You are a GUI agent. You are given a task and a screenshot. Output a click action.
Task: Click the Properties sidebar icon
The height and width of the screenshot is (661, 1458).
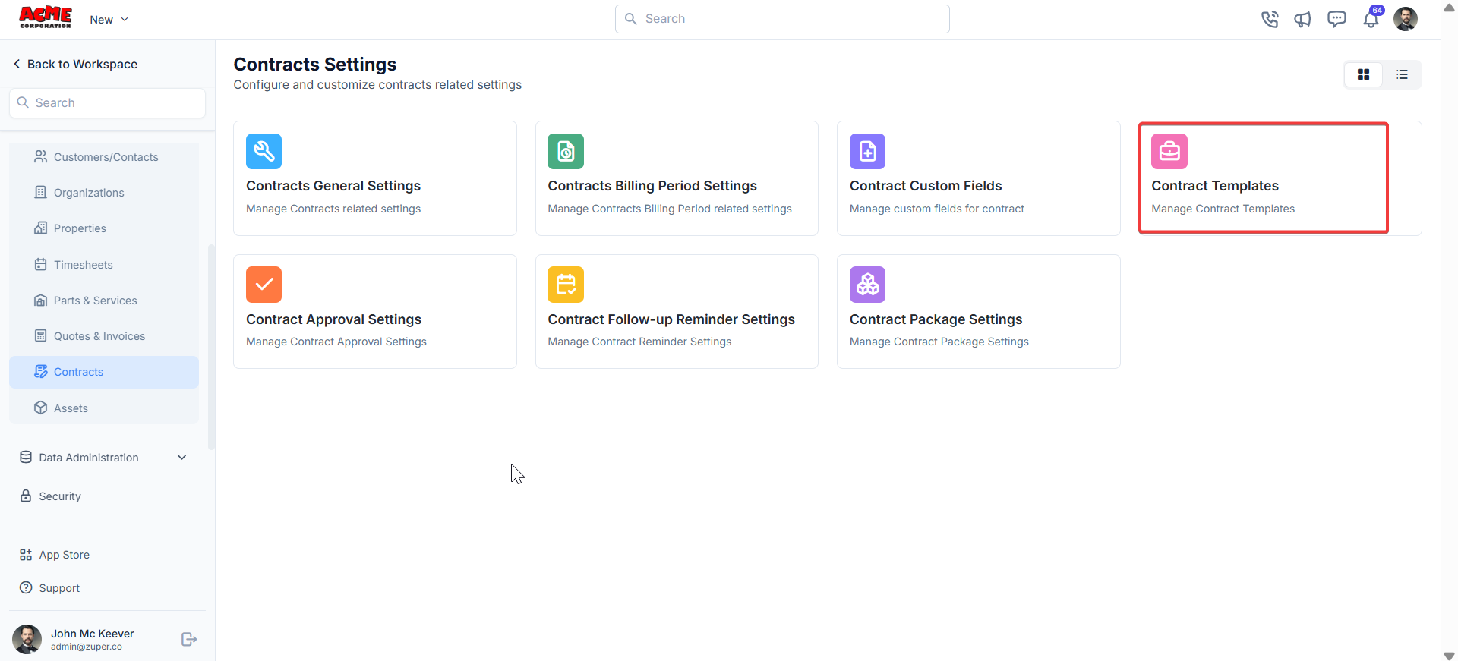click(41, 228)
